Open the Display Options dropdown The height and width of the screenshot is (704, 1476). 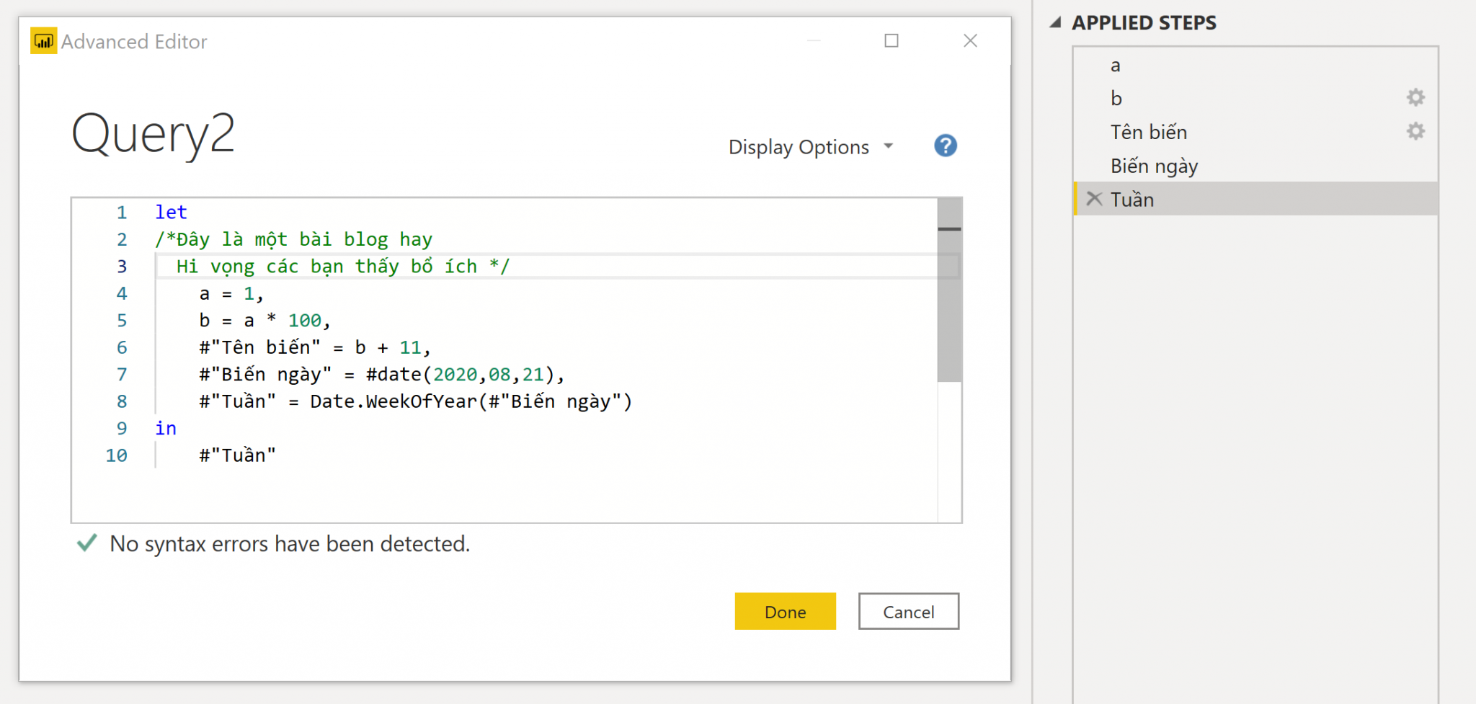coord(809,146)
